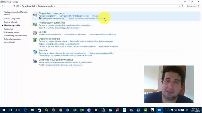Screen dimensions: 202x113
Task: Click Reproducir un CD u otros medios automáticamente
Action: 59,28
